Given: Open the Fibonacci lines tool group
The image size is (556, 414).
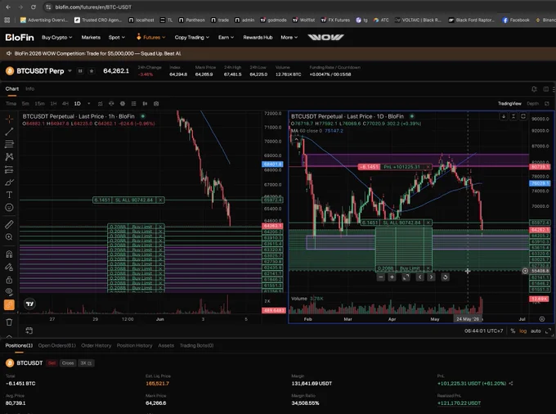Looking at the screenshot, I should pyautogui.click(x=9, y=144).
